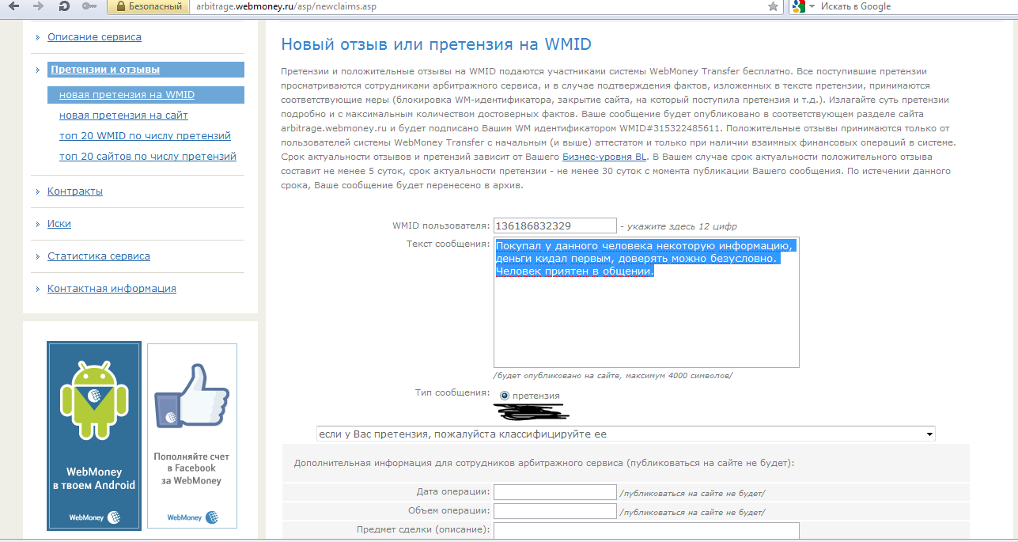Image resolution: width=1018 pixels, height=542 pixels.
Task: Click the 'WebMoney в твоем Android' banner
Action: [94, 435]
